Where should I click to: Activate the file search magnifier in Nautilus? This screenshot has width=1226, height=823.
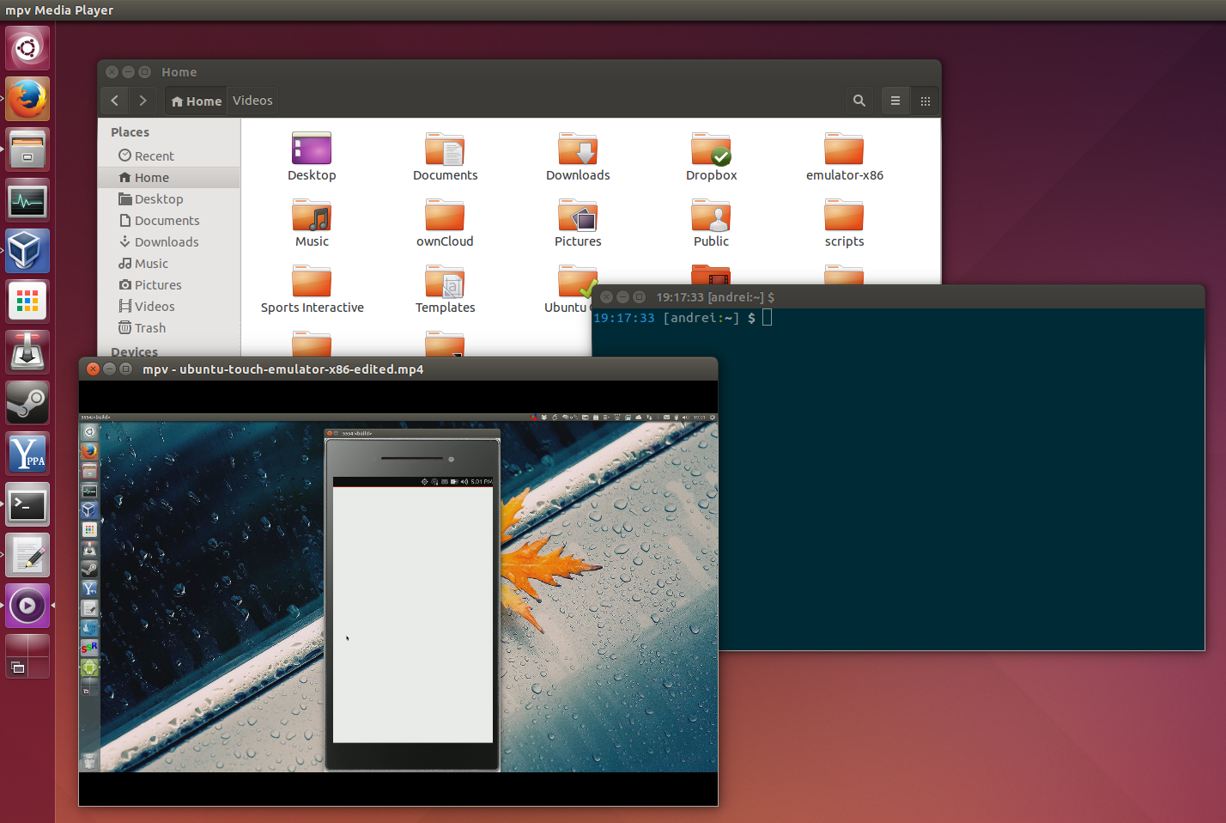coord(859,101)
